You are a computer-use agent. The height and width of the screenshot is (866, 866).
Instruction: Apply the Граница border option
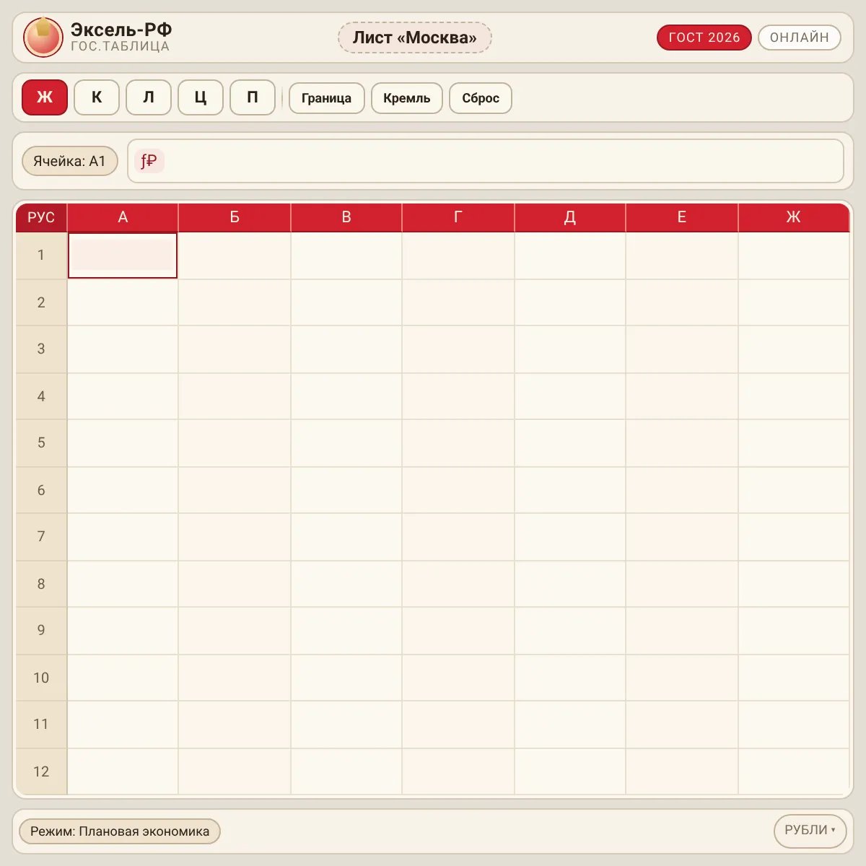pyautogui.click(x=327, y=98)
